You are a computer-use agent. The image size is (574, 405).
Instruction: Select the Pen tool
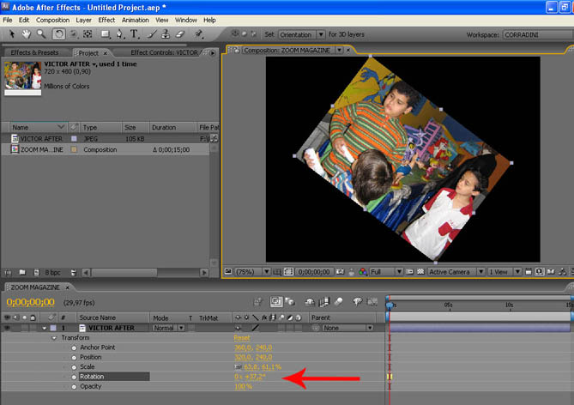pos(119,34)
